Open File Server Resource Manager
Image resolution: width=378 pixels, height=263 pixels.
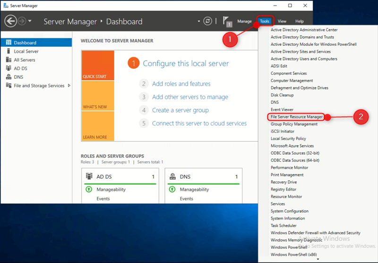[296, 117]
